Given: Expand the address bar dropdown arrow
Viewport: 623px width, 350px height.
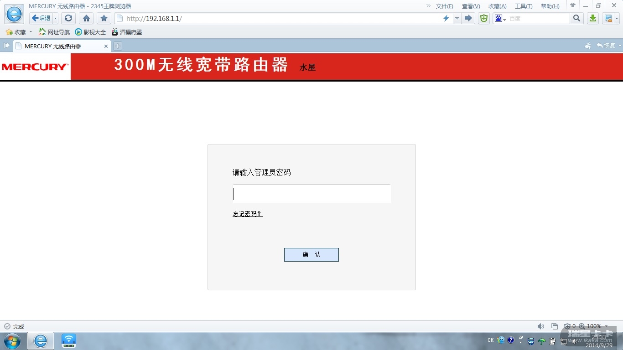Looking at the screenshot, I should pos(457,18).
